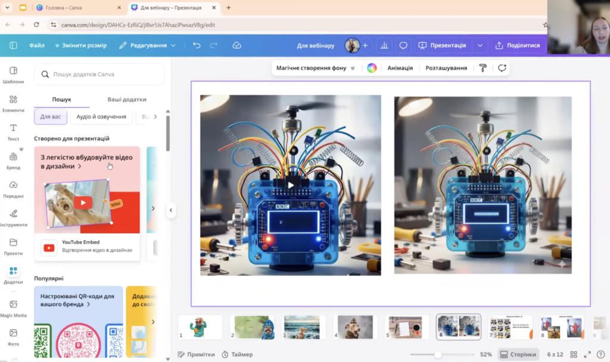This screenshot has height=362, width=610.
Task: Click the Для вебінару design title
Action: coord(316,45)
